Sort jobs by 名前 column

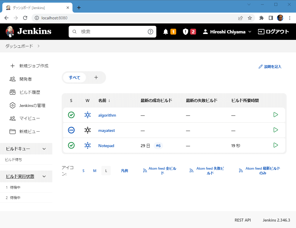point(104,101)
